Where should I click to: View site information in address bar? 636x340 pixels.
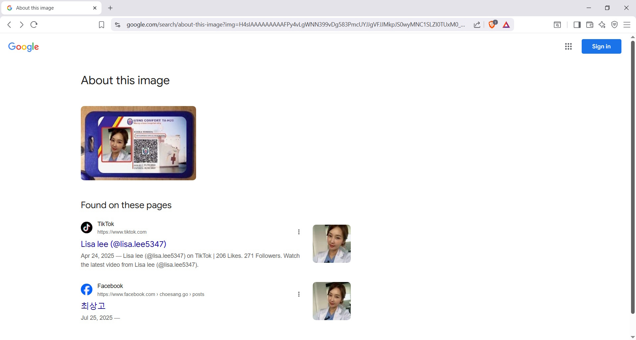coord(118,25)
